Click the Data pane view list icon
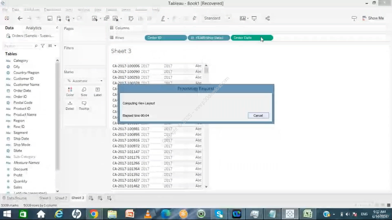This screenshot has width=392, height=220. tap(50, 46)
